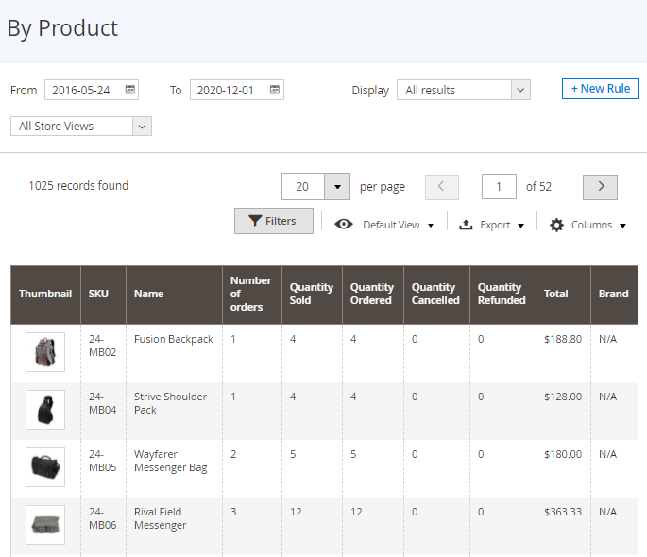Click the Rival Field Messenger thumbnail

45,525
